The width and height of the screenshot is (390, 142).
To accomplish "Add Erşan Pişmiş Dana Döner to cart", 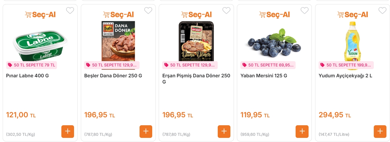I will 224,131.
